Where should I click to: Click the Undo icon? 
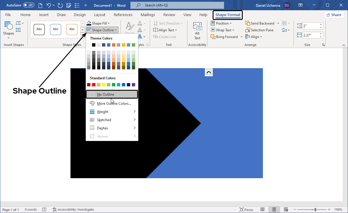point(49,5)
